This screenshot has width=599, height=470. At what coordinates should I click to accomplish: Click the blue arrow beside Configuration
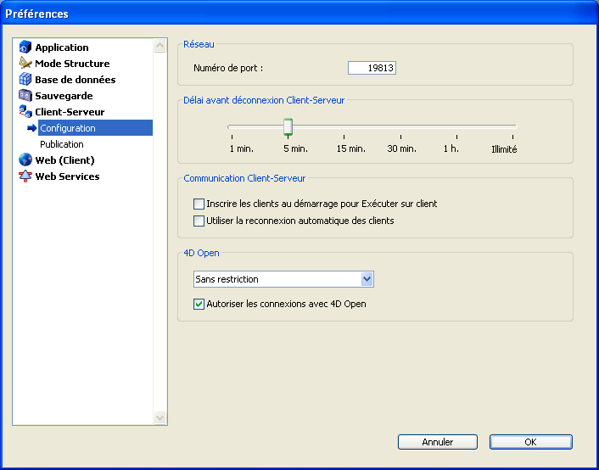tap(31, 128)
